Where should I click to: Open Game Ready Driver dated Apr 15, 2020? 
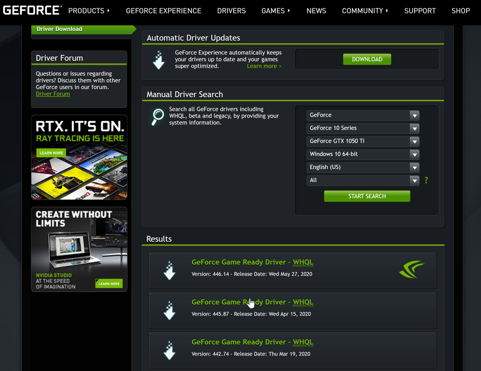point(252,302)
